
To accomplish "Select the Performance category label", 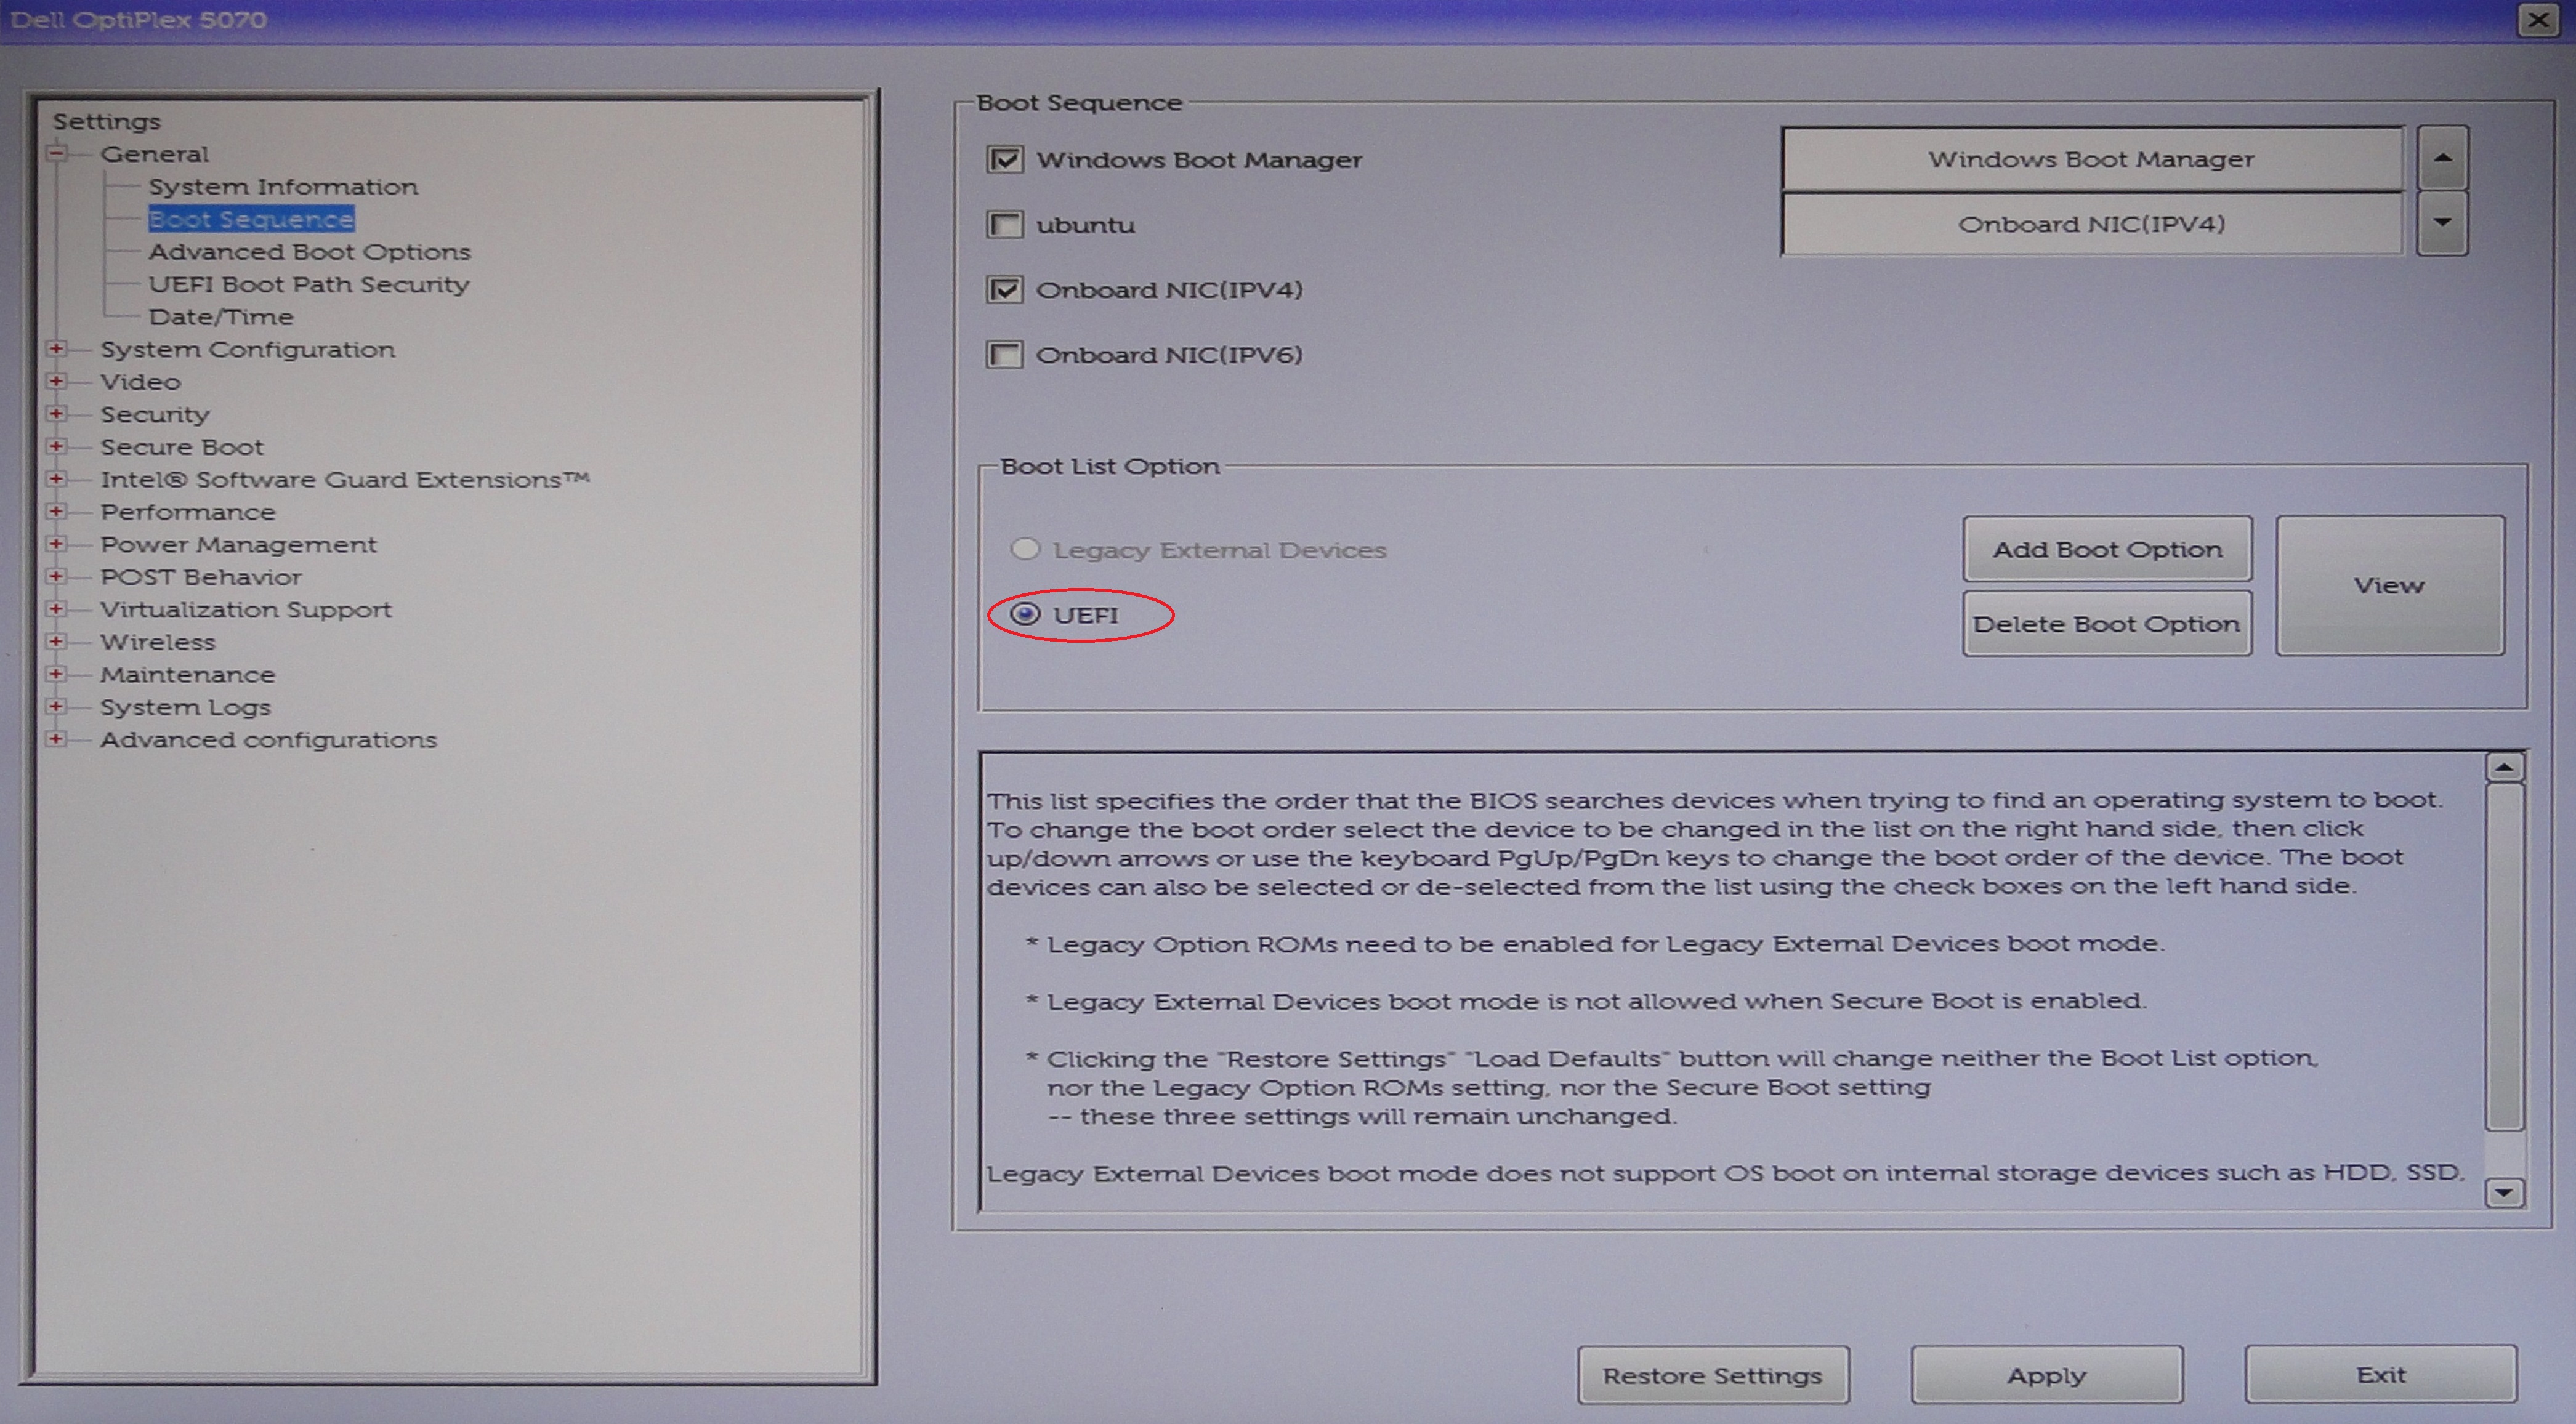I will tap(187, 512).
